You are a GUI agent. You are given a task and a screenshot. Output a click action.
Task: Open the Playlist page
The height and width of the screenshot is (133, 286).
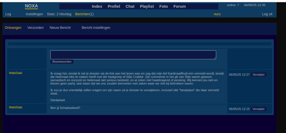[147, 6]
